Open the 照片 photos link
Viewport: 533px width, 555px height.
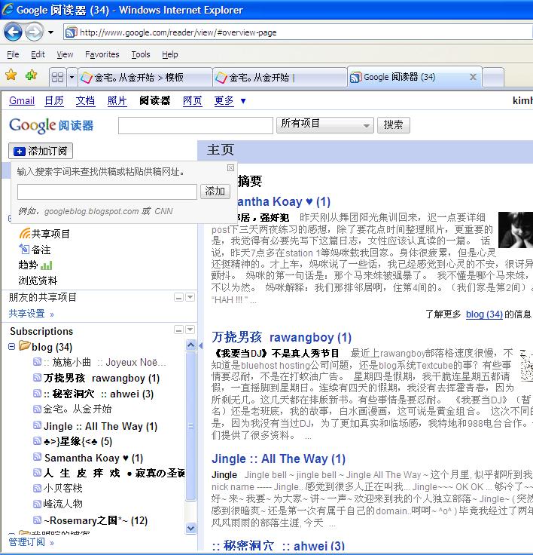tap(117, 100)
